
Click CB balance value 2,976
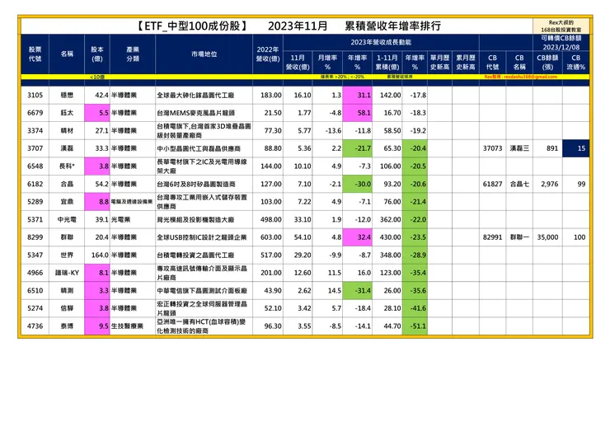(549, 184)
